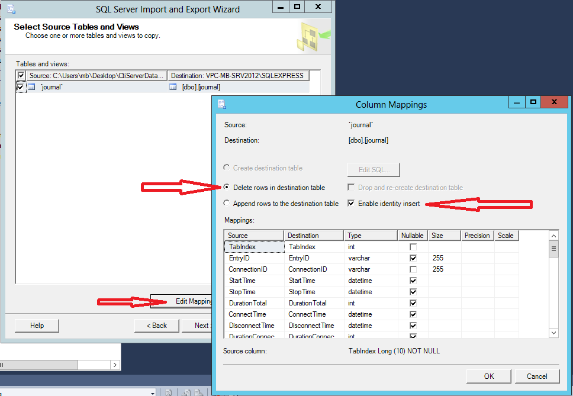The width and height of the screenshot is (573, 396).
Task: Click the source table icon beside `journal`
Action: 31,87
